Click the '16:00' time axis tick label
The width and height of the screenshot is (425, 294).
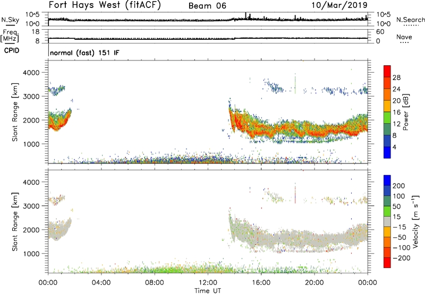point(261,283)
